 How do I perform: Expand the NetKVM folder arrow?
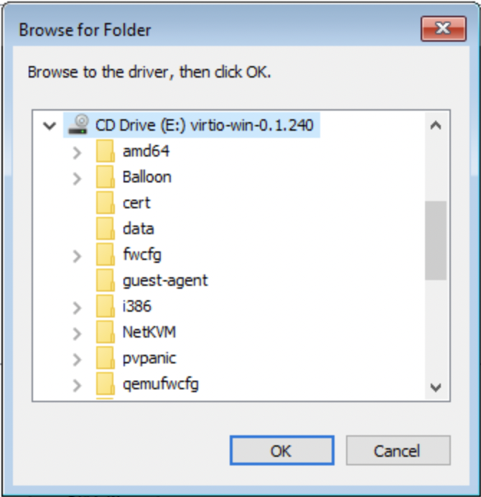coord(78,333)
